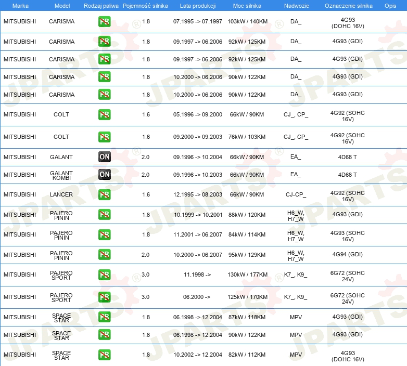Click the Lata produkcji column header
Screen dimensions: 407x366
pos(197,6)
